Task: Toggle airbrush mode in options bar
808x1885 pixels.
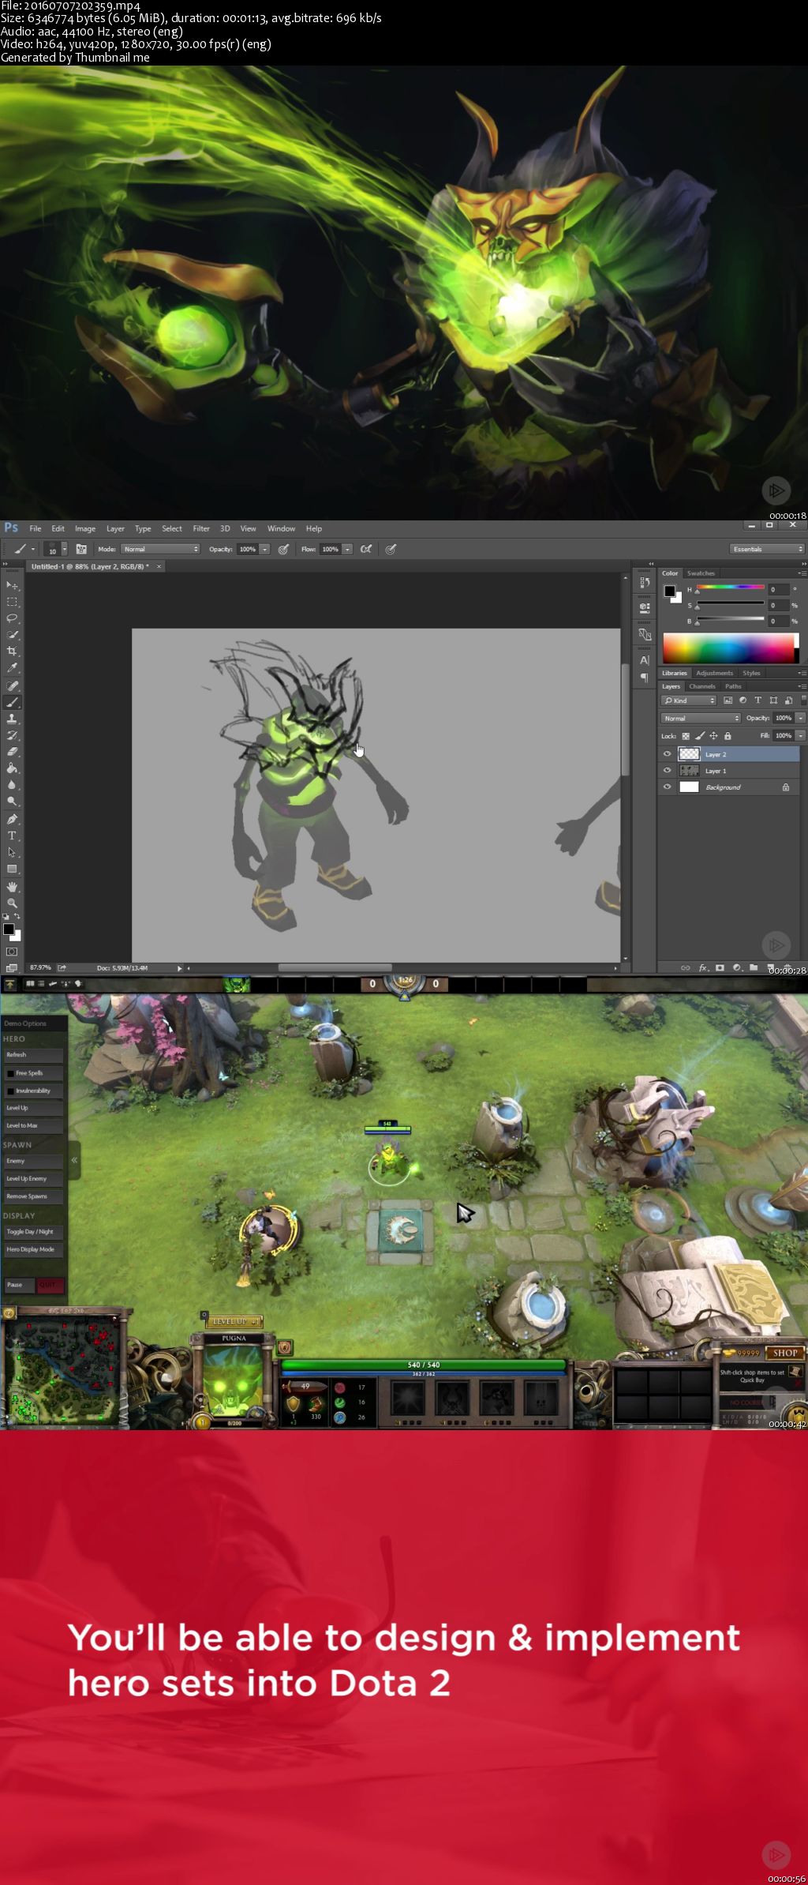Action: point(366,549)
